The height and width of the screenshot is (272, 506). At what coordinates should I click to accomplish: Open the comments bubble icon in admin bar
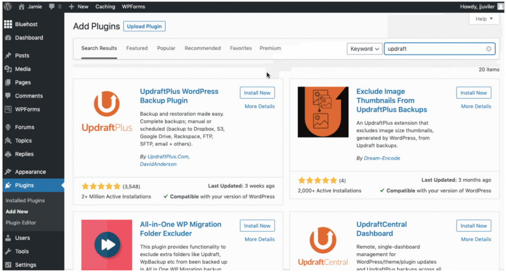tap(51, 6)
